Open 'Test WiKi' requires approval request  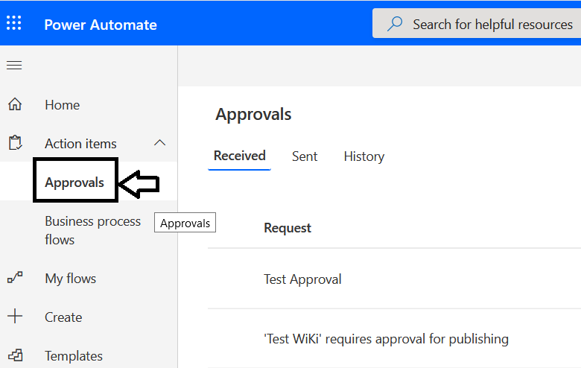(x=386, y=339)
